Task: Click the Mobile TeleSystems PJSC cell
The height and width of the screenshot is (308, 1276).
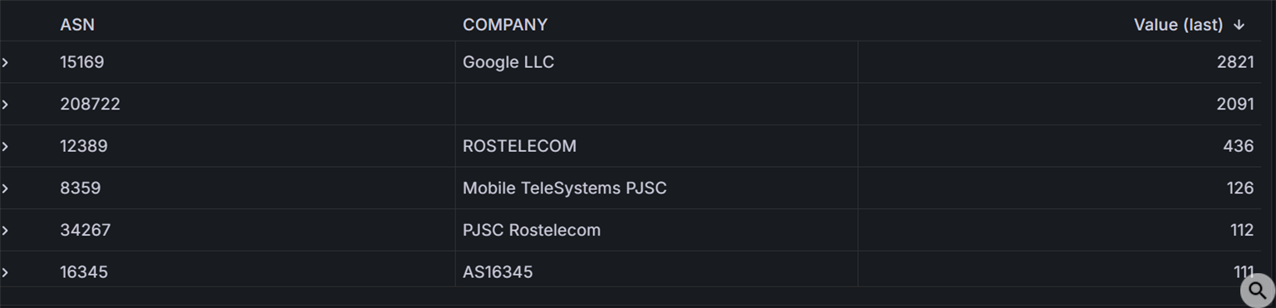Action: click(x=656, y=188)
